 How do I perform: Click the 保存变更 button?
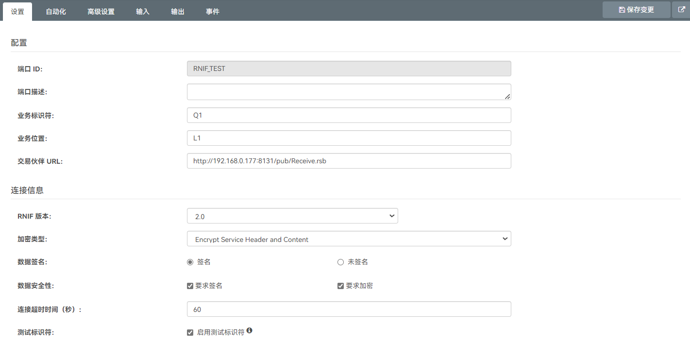pos(636,10)
